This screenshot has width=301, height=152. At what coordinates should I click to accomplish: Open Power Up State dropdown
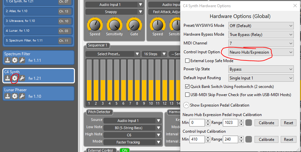pyautogui.click(x=261, y=69)
